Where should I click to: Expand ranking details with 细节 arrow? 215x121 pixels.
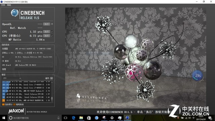(x=51, y=78)
